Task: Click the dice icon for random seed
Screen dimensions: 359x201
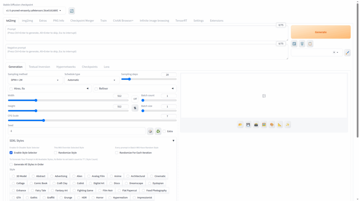Action: [150, 131]
